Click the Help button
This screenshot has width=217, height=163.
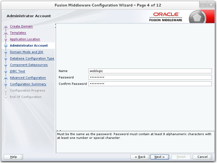13,157
